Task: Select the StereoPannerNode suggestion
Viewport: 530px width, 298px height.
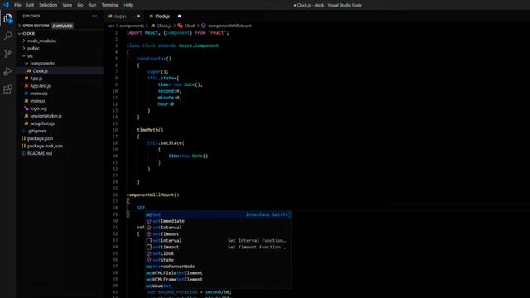Action: [218, 267]
